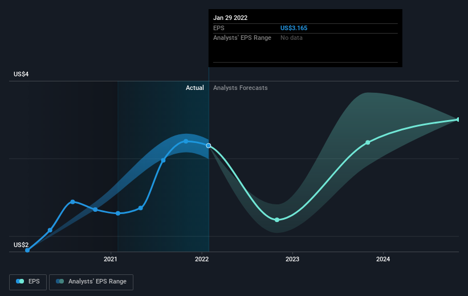Click the Jan 29 2022 tooltip date

230,18
